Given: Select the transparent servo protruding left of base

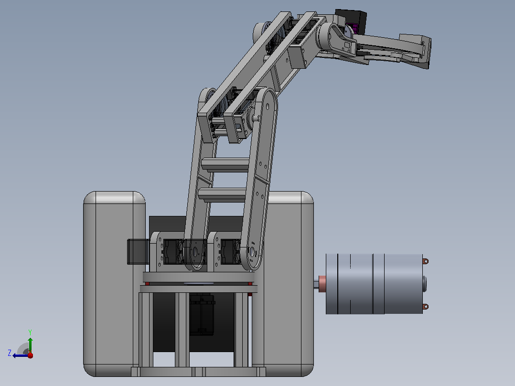Looking at the screenshot, I should coord(138,252).
